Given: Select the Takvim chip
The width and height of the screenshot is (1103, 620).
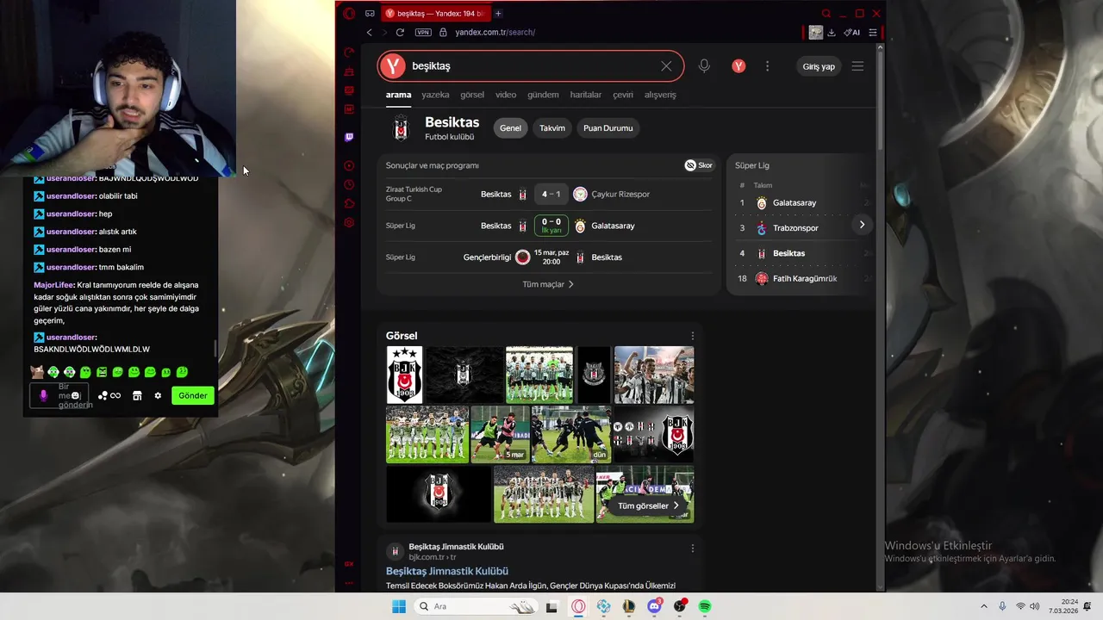Looking at the screenshot, I should pyautogui.click(x=552, y=128).
